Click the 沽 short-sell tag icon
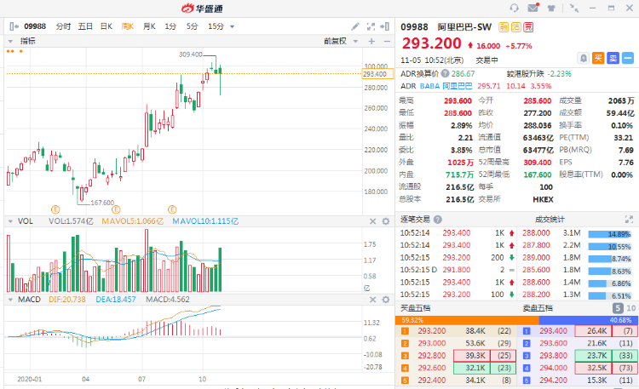This screenshot has width=639, height=389. click(x=516, y=27)
